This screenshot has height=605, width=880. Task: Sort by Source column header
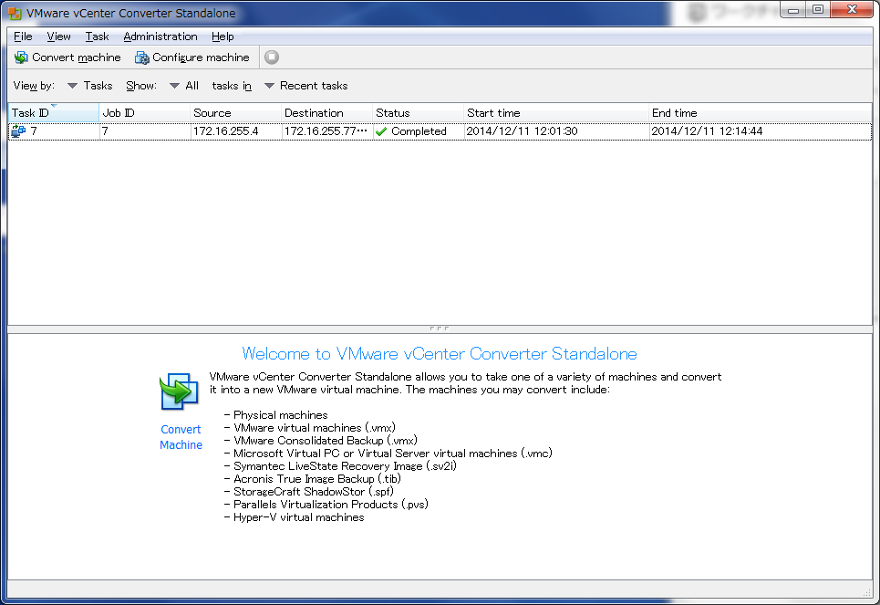pyautogui.click(x=235, y=113)
